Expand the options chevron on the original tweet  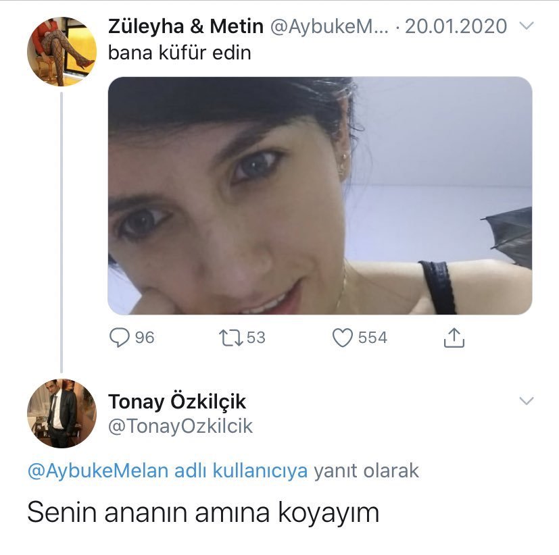pyautogui.click(x=525, y=26)
